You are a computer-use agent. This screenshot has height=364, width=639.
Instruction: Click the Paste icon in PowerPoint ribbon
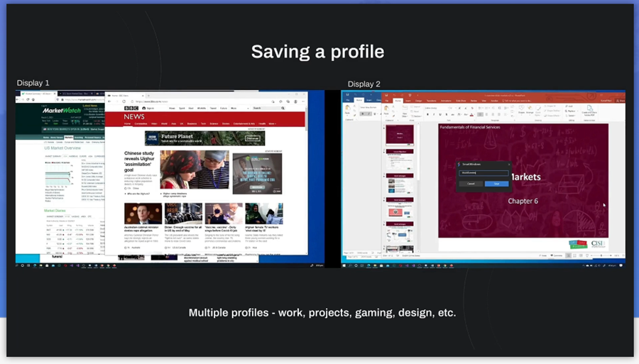(386, 109)
